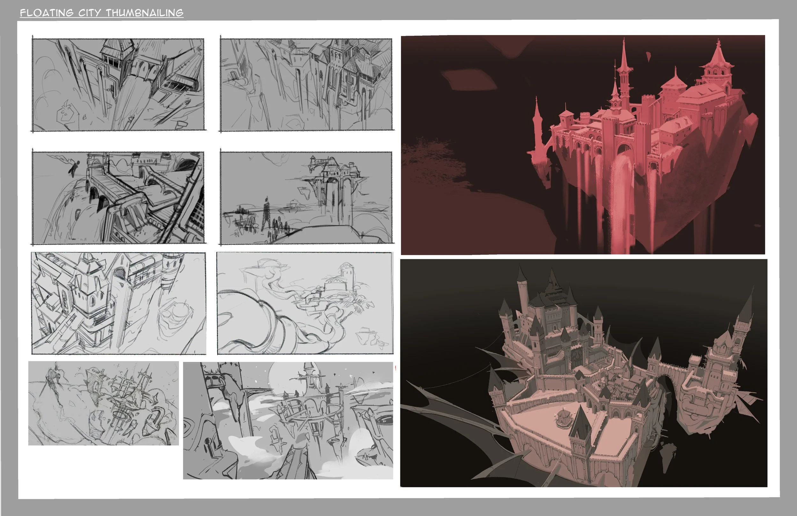Open the grayscale moonlit city painting
The image size is (797, 516).
tap(288, 421)
